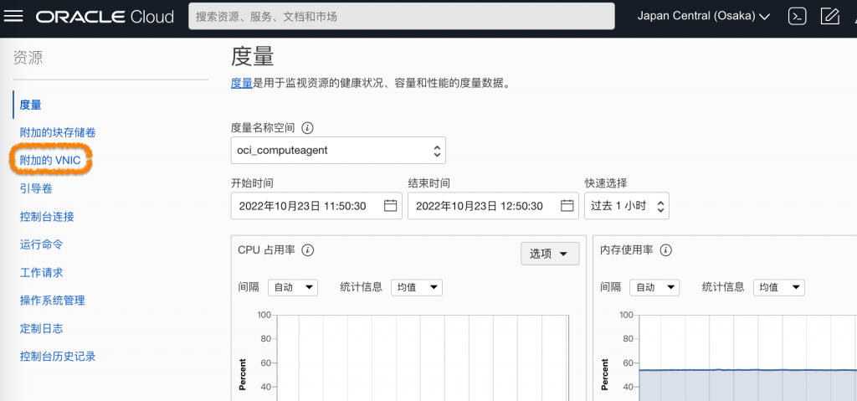
Task: Click info icon next to CPU 占用率
Action: pyautogui.click(x=307, y=250)
